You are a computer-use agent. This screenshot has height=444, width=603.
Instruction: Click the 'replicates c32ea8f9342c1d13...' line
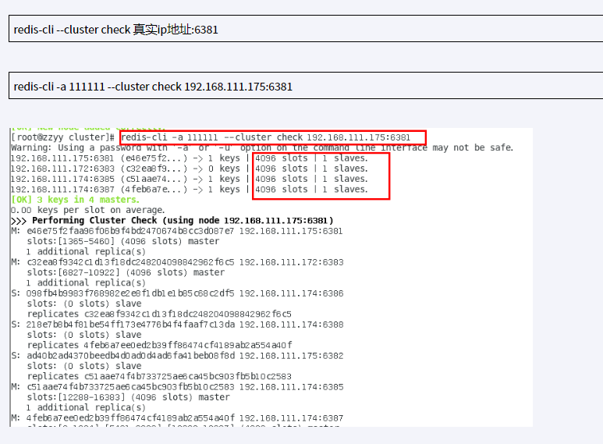pos(159,314)
